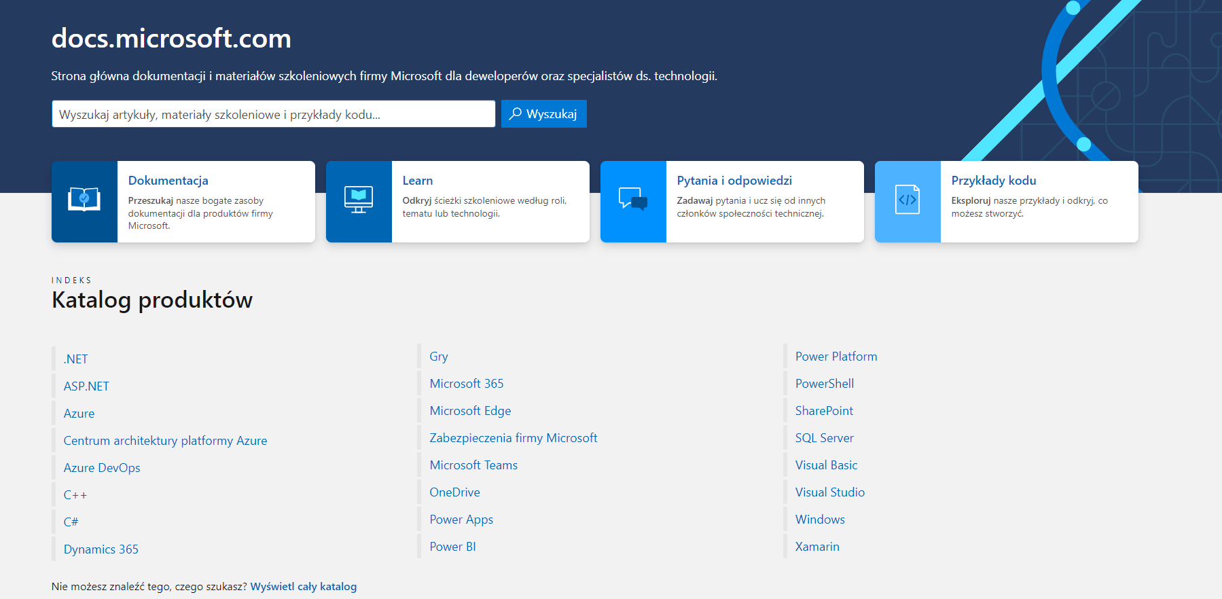Screen dimensions: 1222x599
Task: Click the 'Strona główna dokumentacji' subtitle
Action: coord(384,76)
